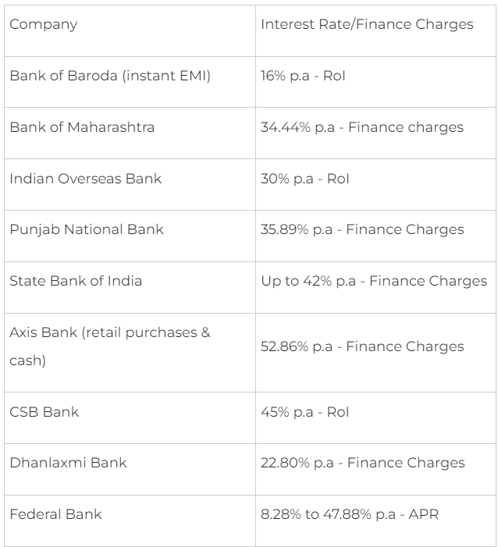Click the 22.80% p.a Finance Charges cell
This screenshot has height=547, width=498.
(x=375, y=469)
